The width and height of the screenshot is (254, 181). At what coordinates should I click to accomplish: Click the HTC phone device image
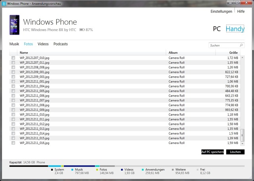click(14, 25)
